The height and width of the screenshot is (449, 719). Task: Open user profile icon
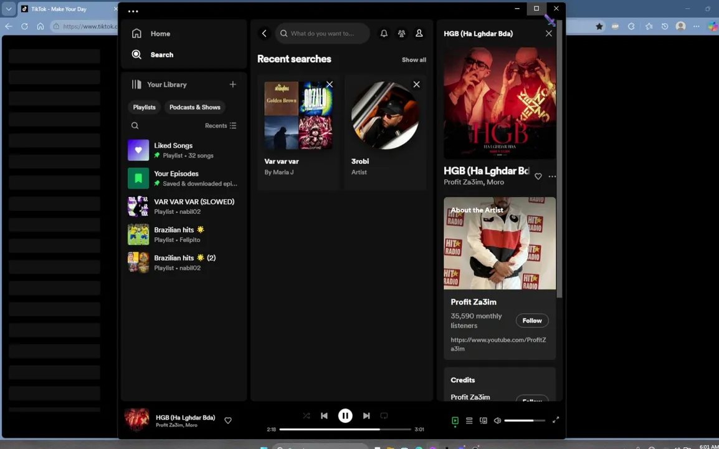tap(419, 34)
